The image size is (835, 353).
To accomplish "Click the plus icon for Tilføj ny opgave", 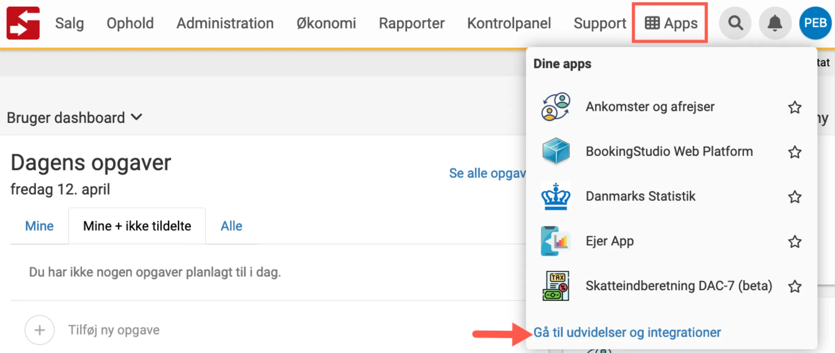I will pyautogui.click(x=39, y=330).
